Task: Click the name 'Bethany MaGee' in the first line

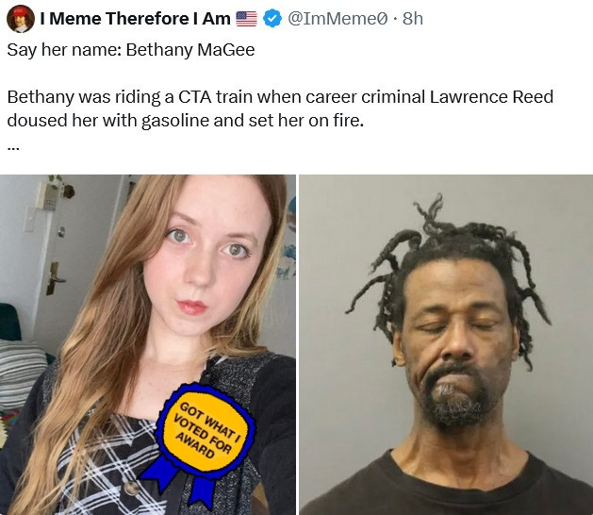Action: click(x=190, y=50)
